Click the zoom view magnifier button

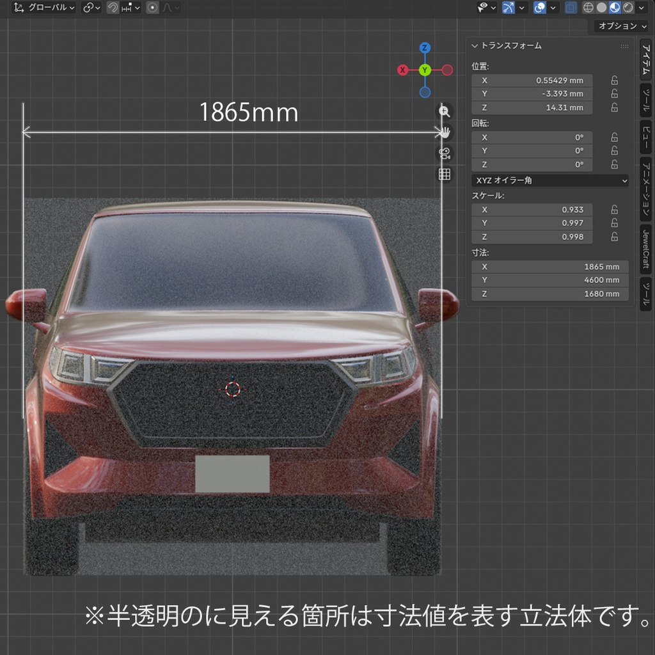coord(445,111)
